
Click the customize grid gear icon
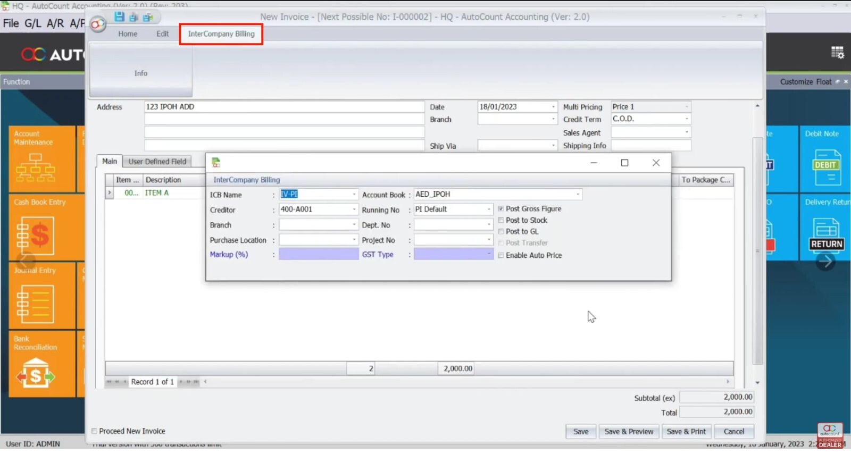[x=838, y=52]
